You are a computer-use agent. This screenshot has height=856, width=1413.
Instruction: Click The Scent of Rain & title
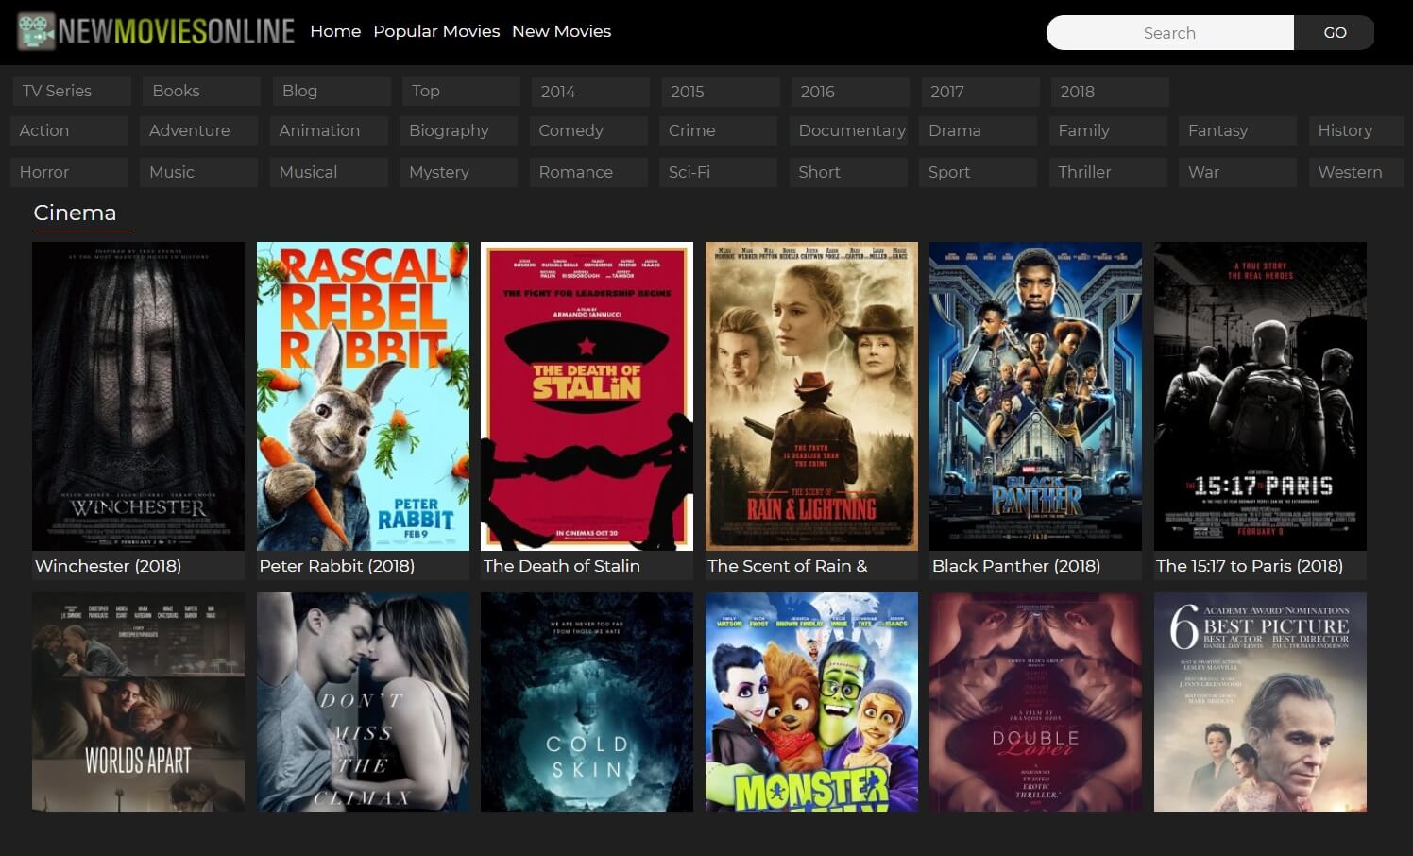787,566
